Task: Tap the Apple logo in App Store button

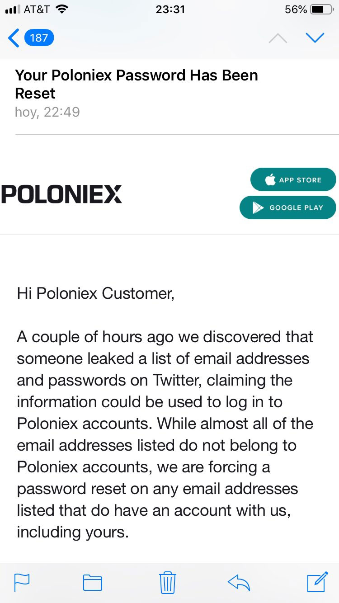Action: coord(270,179)
